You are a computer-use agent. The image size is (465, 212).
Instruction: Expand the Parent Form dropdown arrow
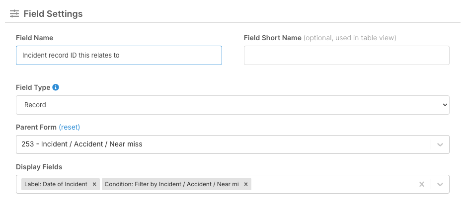[440, 144]
